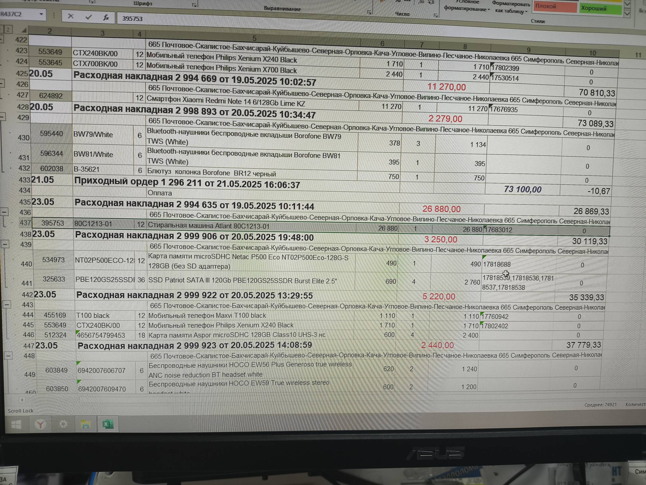Open the insert function fx dialog

point(106,18)
